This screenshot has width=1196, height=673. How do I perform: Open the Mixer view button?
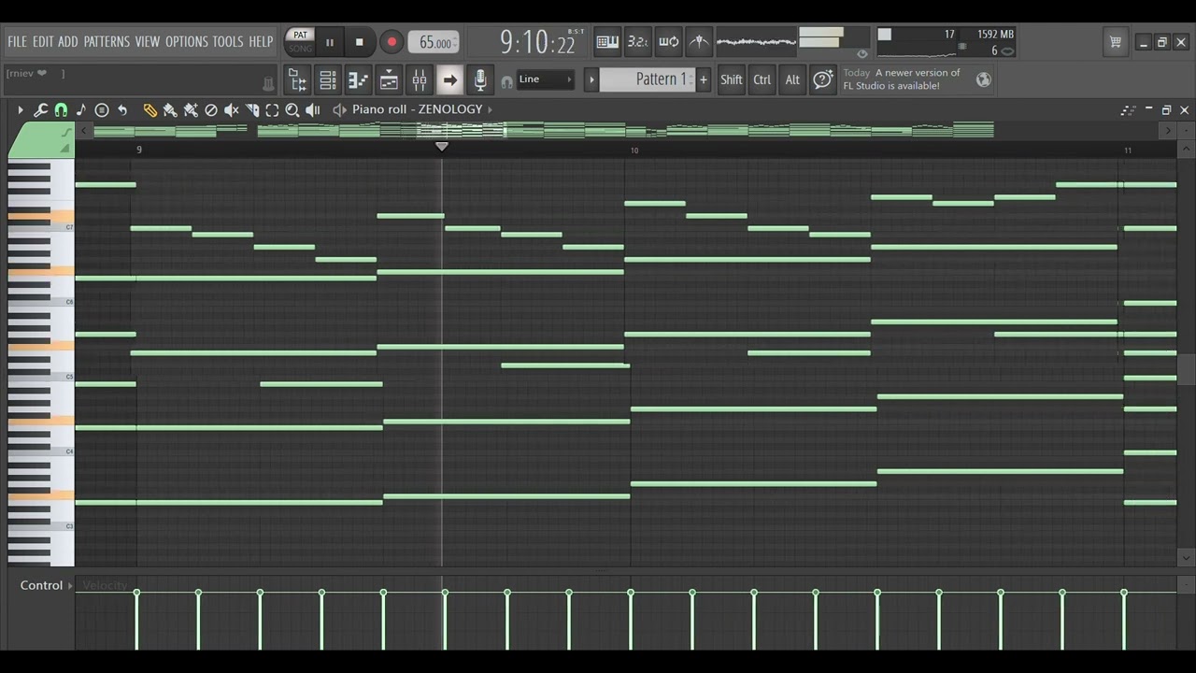(420, 80)
